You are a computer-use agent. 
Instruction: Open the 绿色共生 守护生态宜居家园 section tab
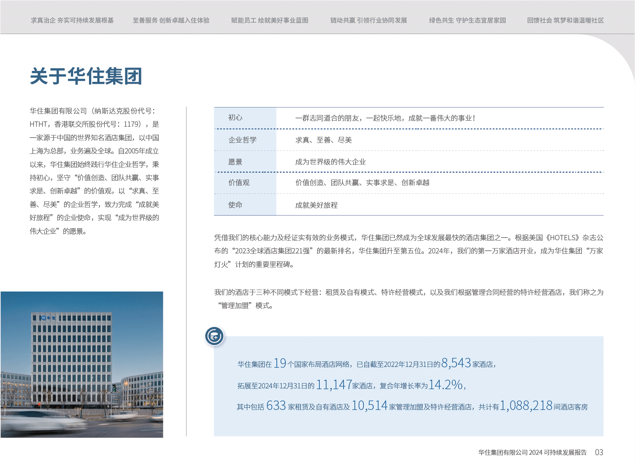[x=468, y=20]
